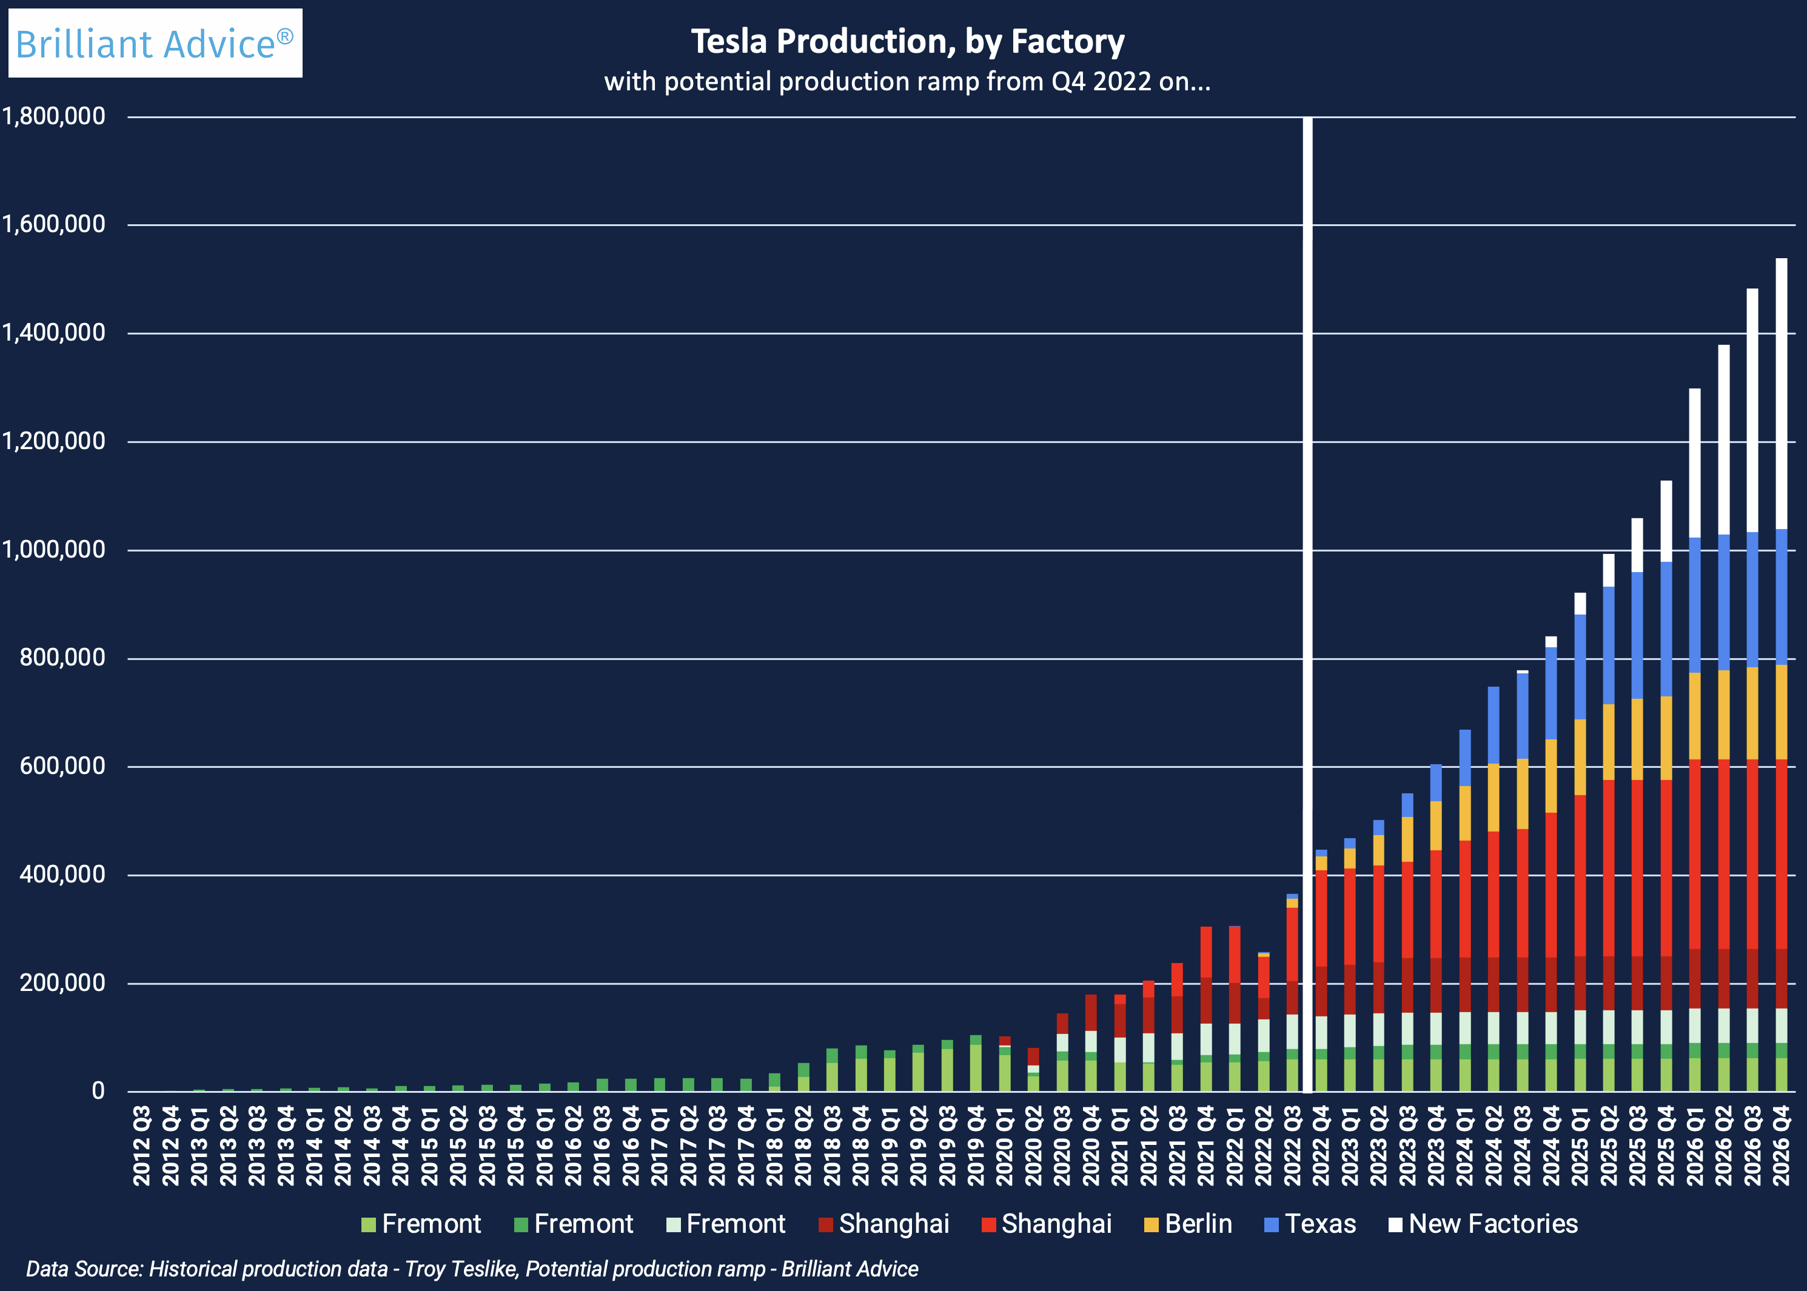This screenshot has height=1291, width=1807.
Task: Click the 2021 Q4 stacked bar
Action: pyautogui.click(x=1205, y=1009)
